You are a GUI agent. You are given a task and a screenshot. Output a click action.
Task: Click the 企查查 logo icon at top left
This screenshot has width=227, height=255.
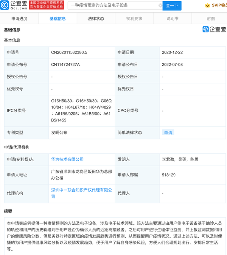(5, 5)
